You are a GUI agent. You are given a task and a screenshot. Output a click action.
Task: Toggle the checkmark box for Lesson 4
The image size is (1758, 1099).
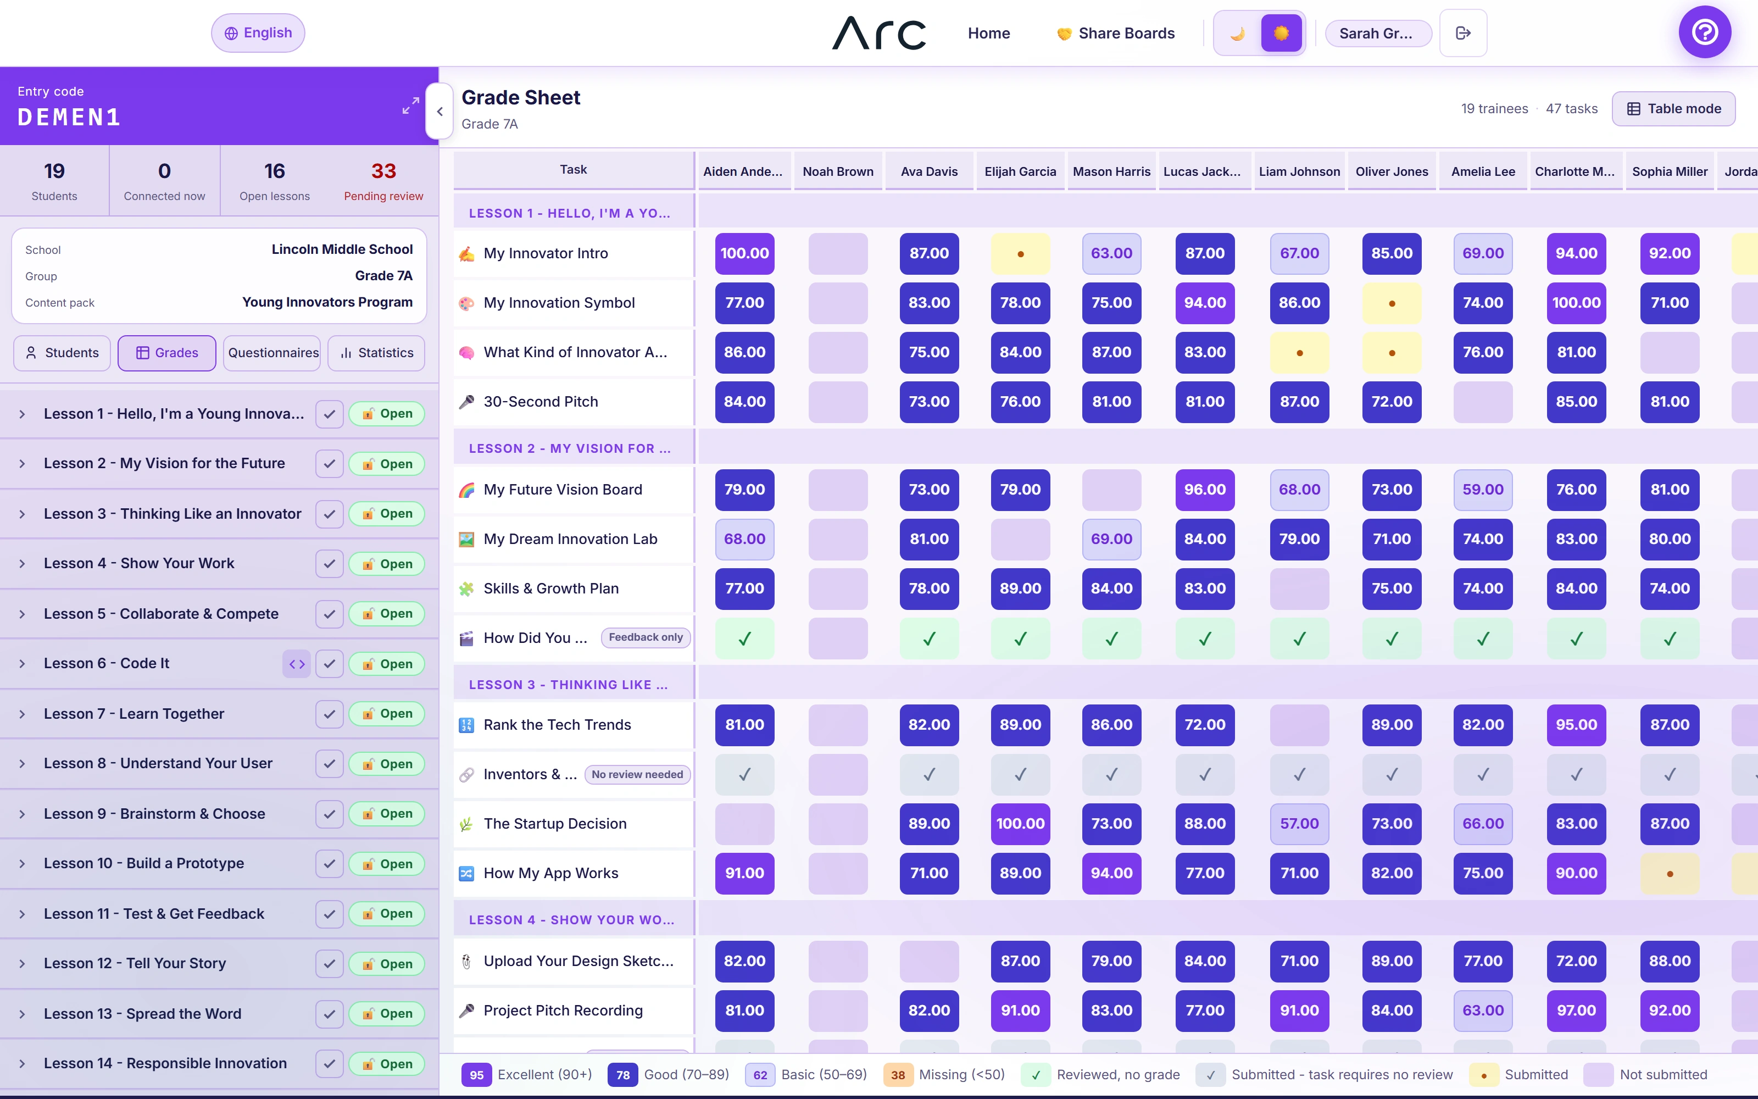point(329,563)
